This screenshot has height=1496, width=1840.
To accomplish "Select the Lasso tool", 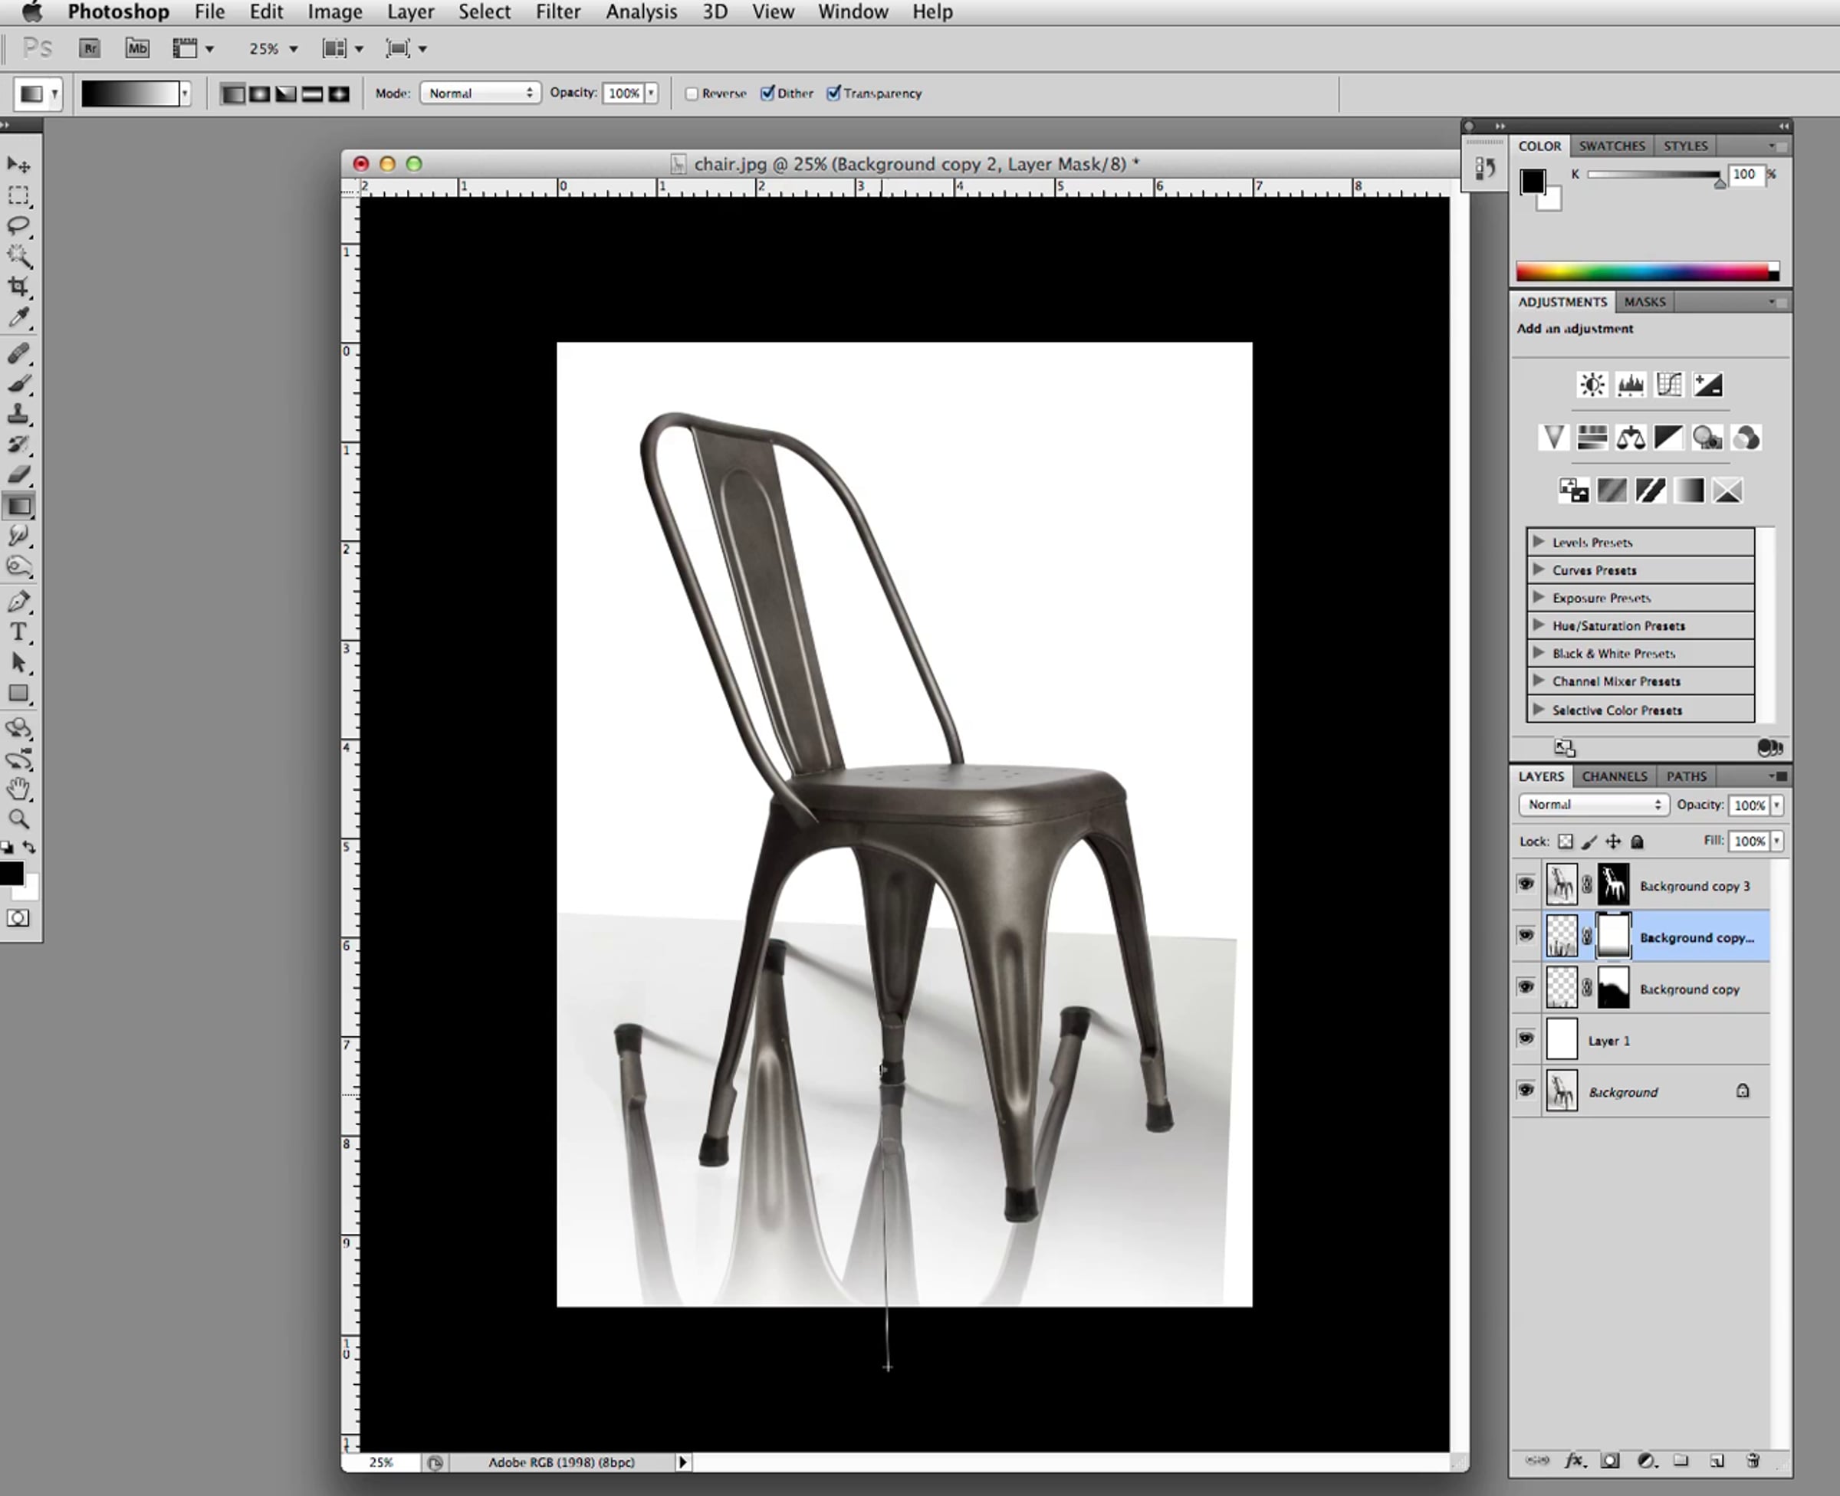I will [x=19, y=226].
